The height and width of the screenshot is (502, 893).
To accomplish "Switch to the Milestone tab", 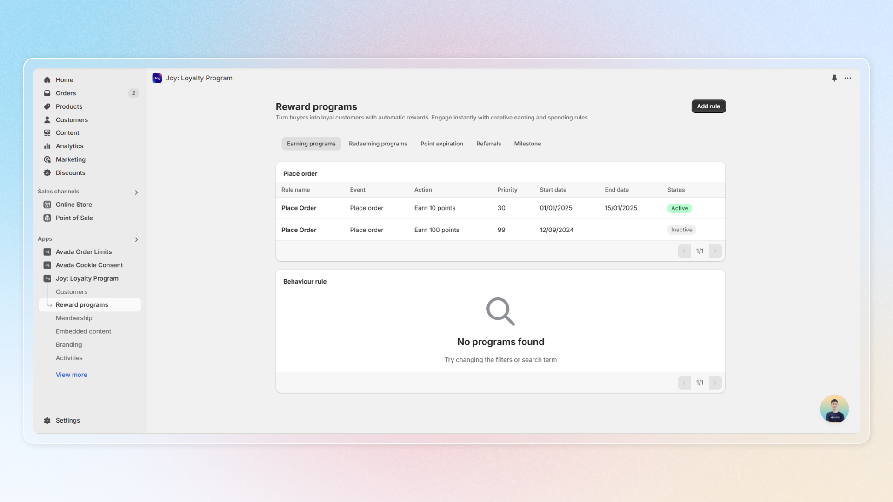I will [527, 144].
